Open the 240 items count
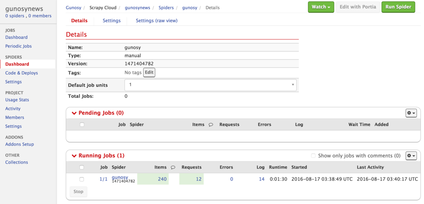The width and height of the screenshot is (424, 204). [162, 179]
